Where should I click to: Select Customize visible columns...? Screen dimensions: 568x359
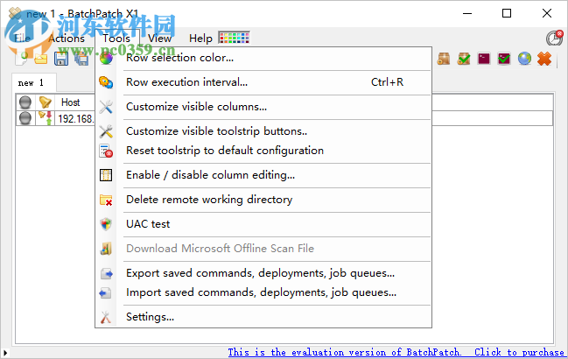point(263,107)
